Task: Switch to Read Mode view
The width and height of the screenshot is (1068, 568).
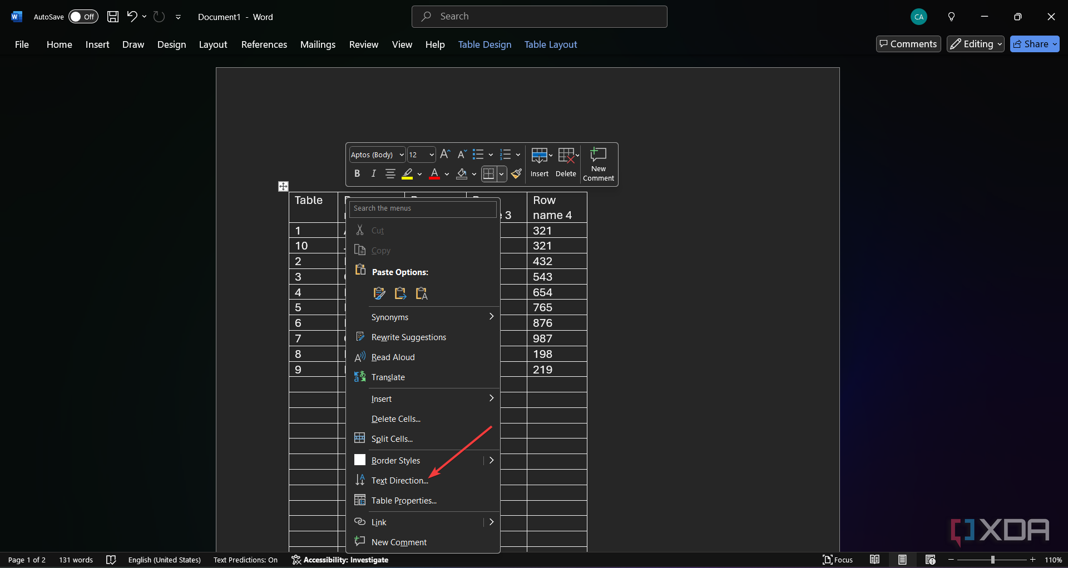Action: pos(875,560)
